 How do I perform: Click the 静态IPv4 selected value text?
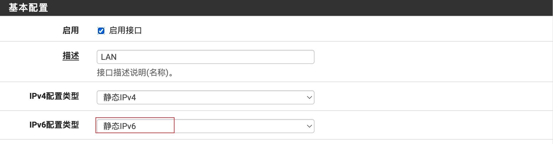point(119,97)
